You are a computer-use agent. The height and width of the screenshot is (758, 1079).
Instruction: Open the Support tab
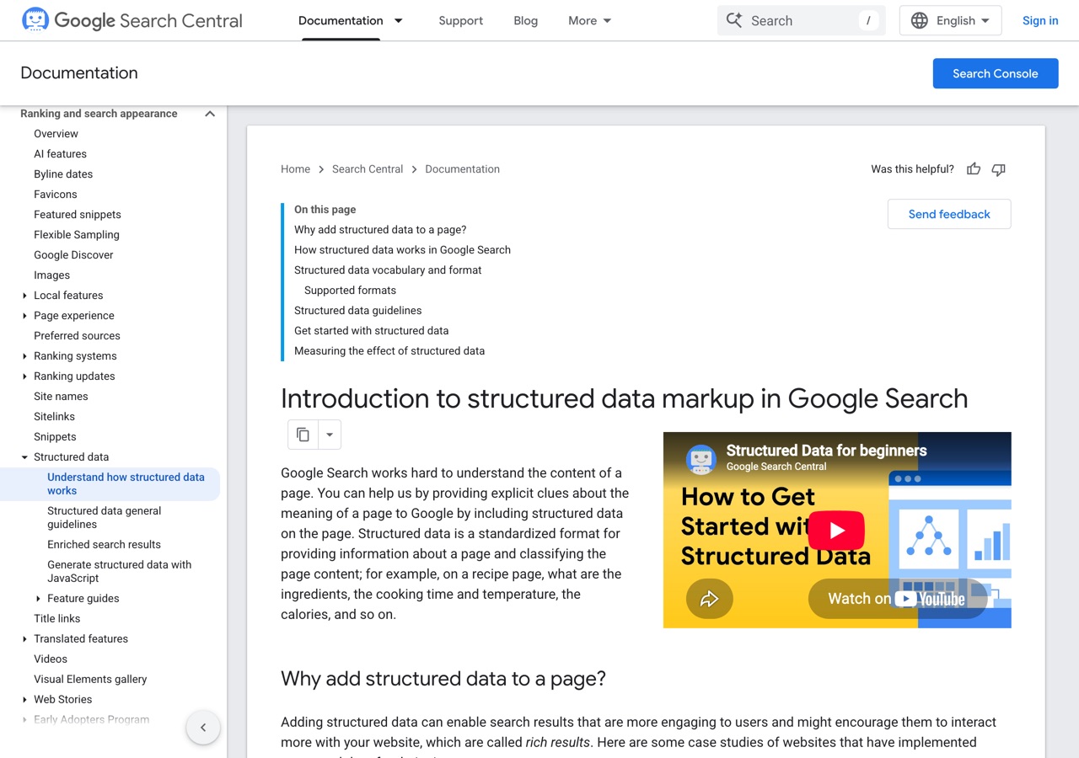click(461, 20)
